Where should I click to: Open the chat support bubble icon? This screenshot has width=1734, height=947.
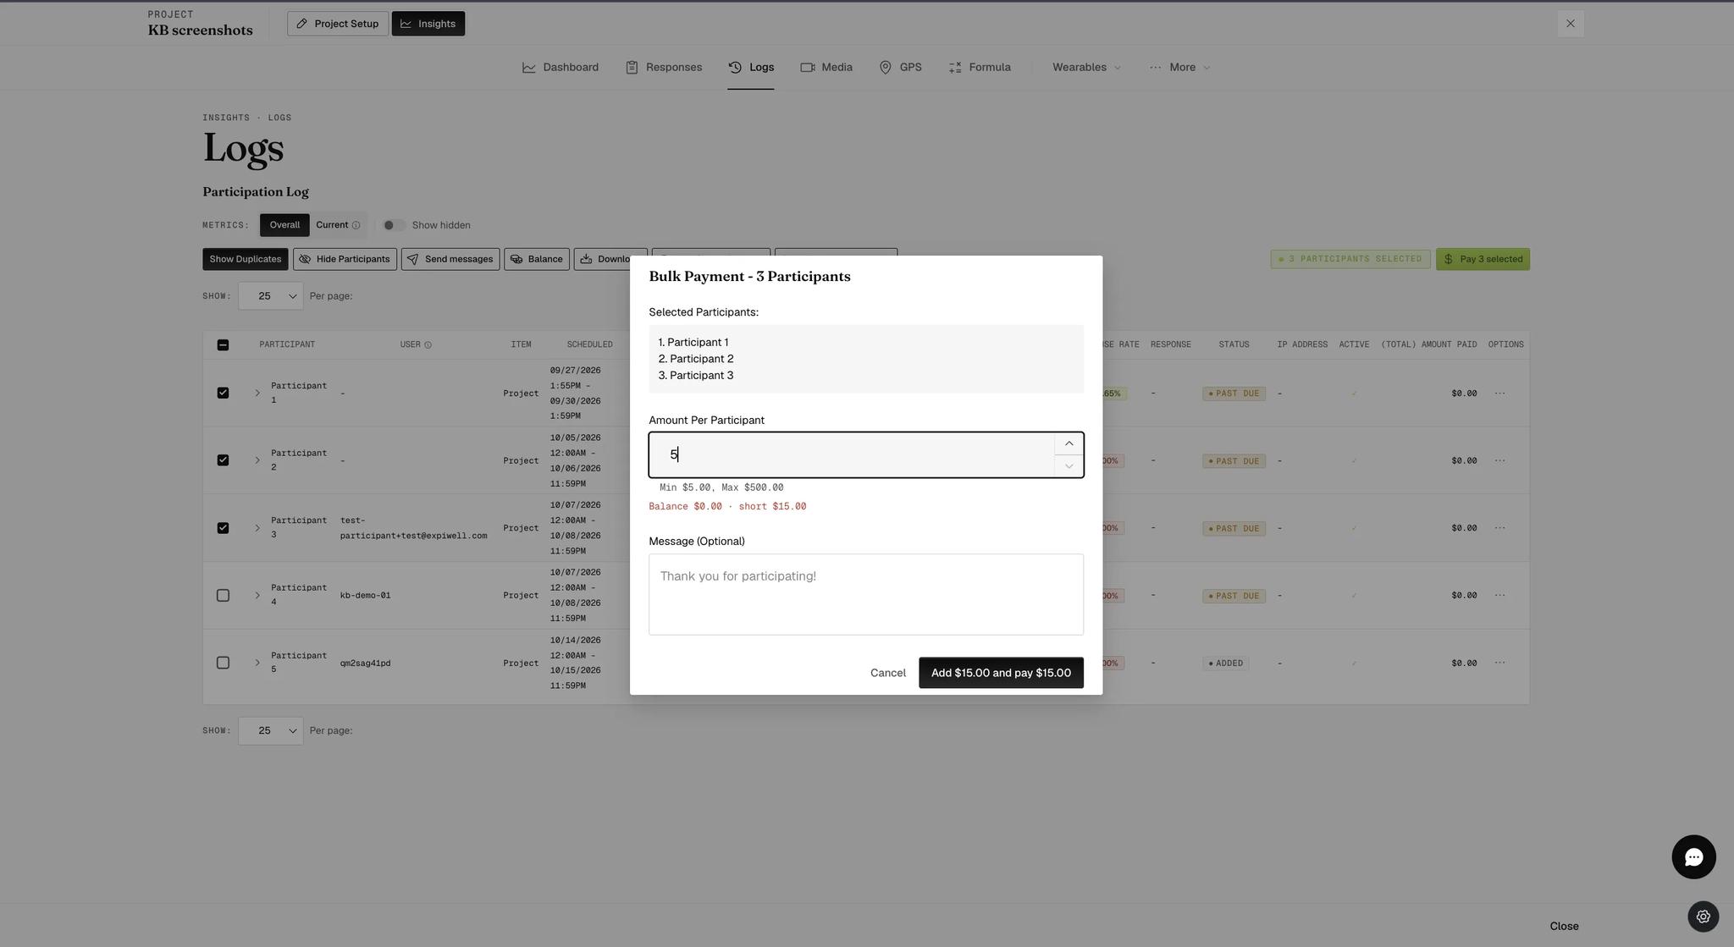click(1693, 857)
